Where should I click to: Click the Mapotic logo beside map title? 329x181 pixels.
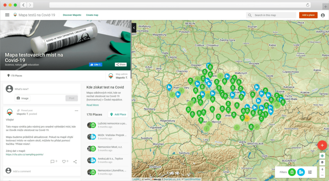pos(15,15)
